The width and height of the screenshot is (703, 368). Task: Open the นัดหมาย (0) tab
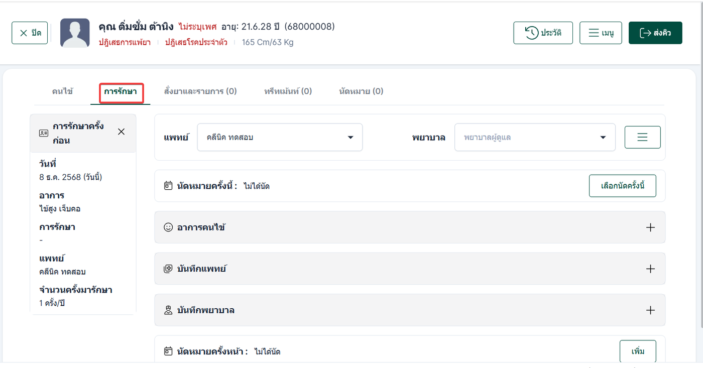coord(361,91)
